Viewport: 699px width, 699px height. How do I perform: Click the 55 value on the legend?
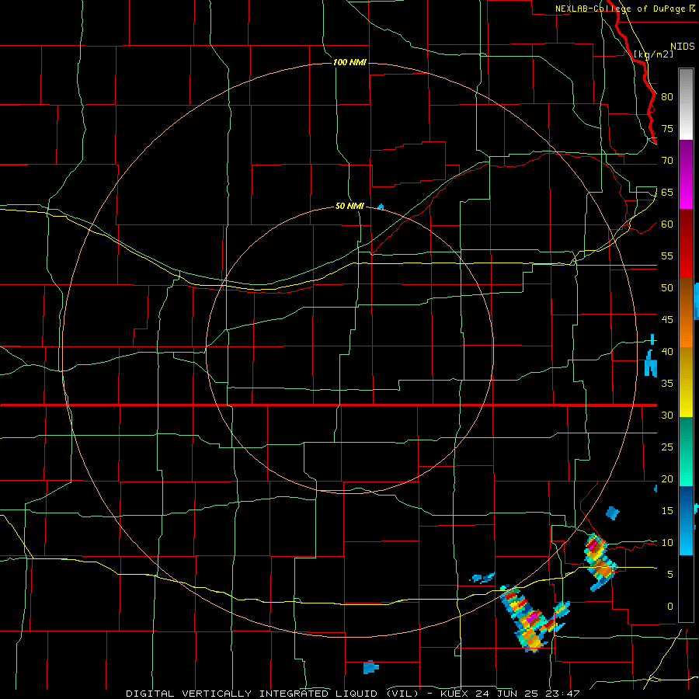(667, 256)
